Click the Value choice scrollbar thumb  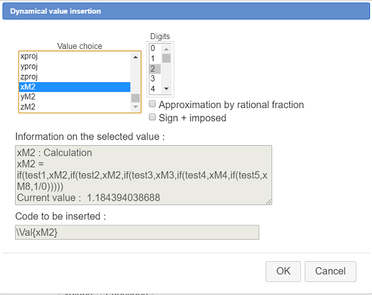(136, 98)
